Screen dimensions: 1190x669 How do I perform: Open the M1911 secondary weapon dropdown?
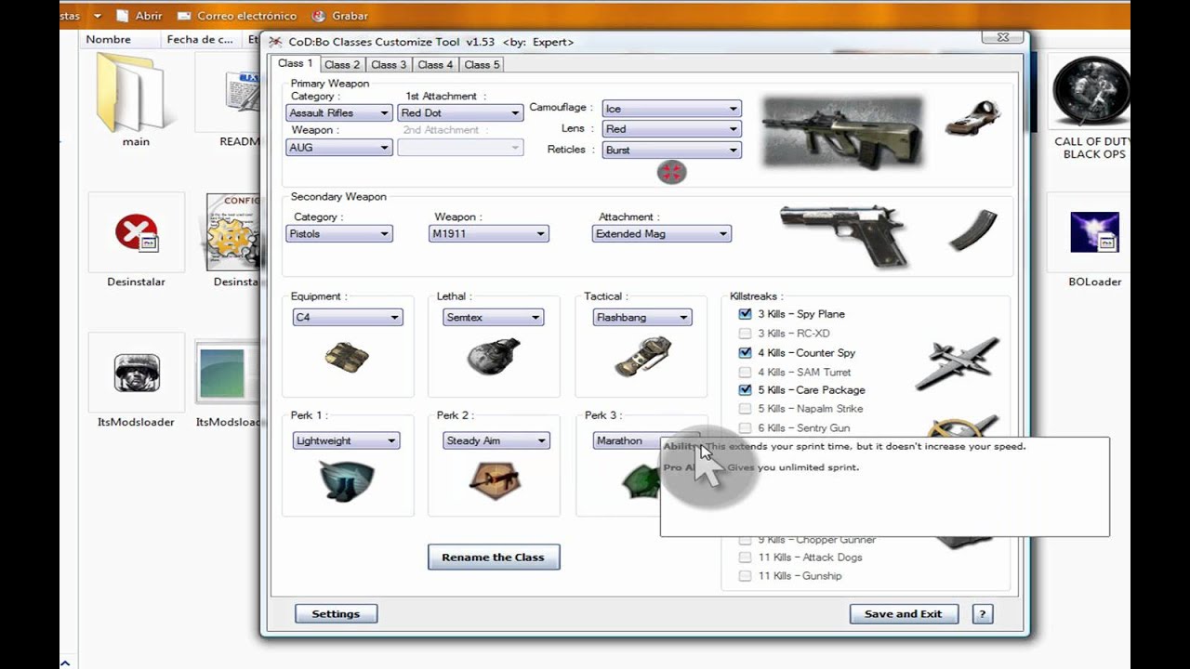[x=489, y=234]
